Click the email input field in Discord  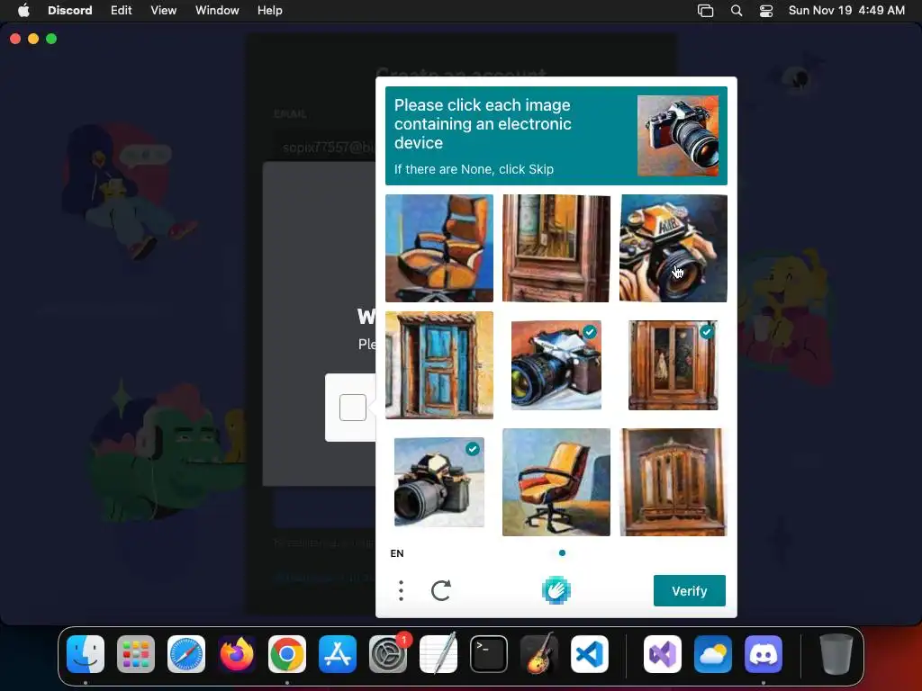[325, 148]
